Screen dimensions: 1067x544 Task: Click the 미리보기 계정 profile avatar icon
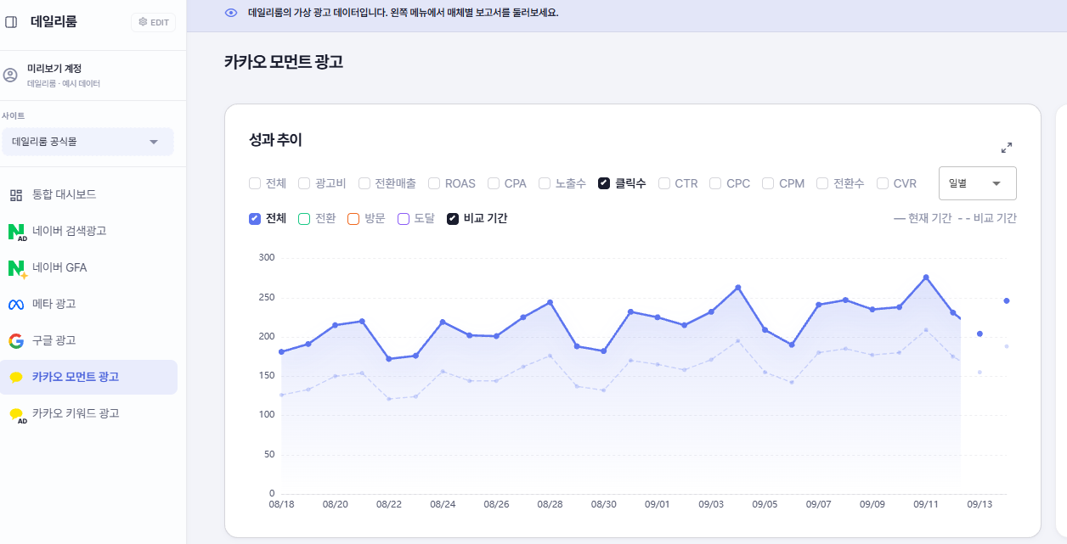[x=10, y=75]
